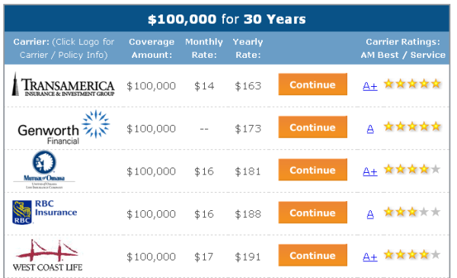Continue with Mutual of Omaha $181 quote
Screen dimensions: 457x278
click(x=313, y=170)
